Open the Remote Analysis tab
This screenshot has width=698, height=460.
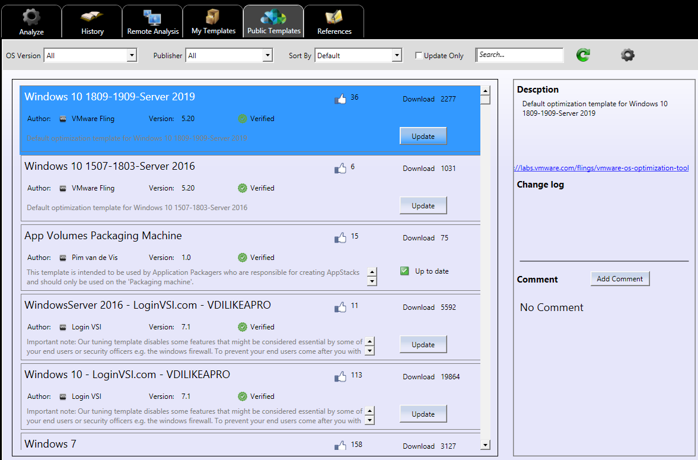pyautogui.click(x=152, y=21)
